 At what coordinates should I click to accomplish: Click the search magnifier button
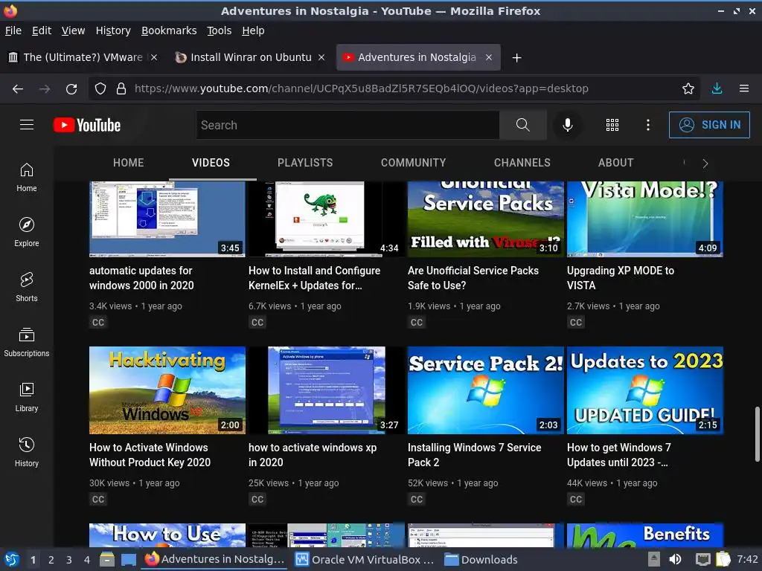[x=522, y=125]
